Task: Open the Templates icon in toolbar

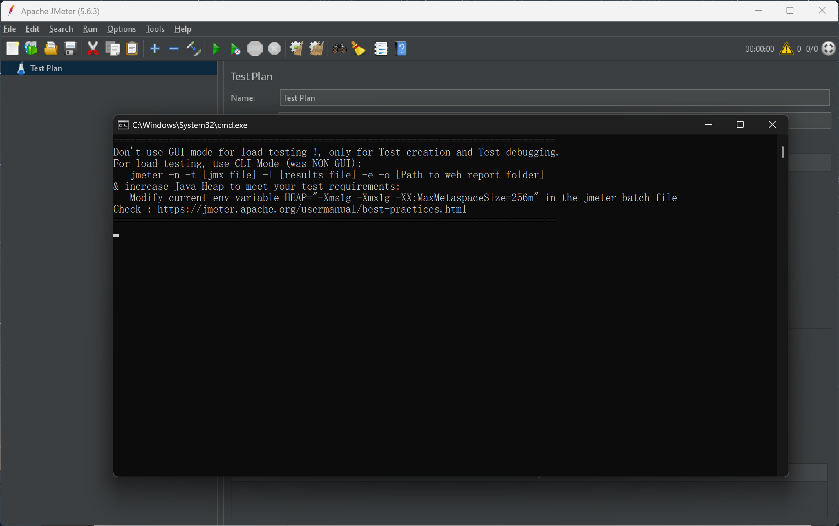Action: point(31,49)
